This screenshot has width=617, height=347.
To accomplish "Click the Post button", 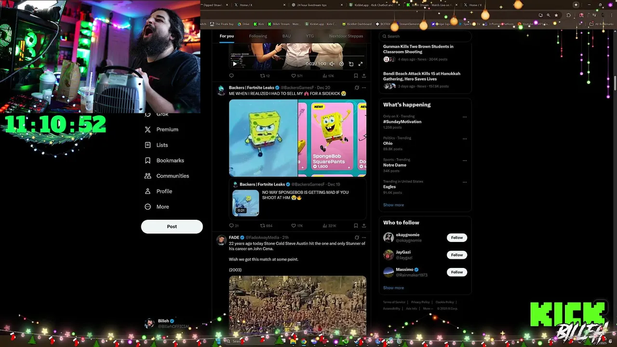I will coord(172,227).
